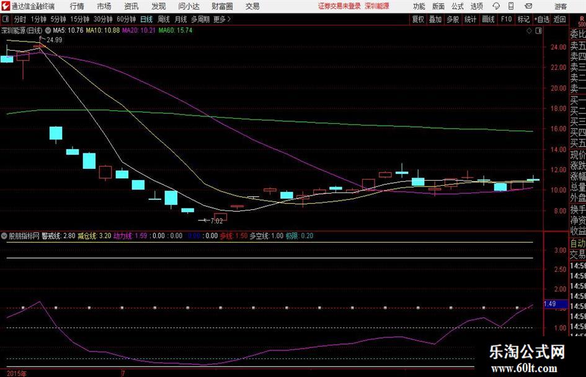Switch to the 分时 chart tab

tap(20, 19)
